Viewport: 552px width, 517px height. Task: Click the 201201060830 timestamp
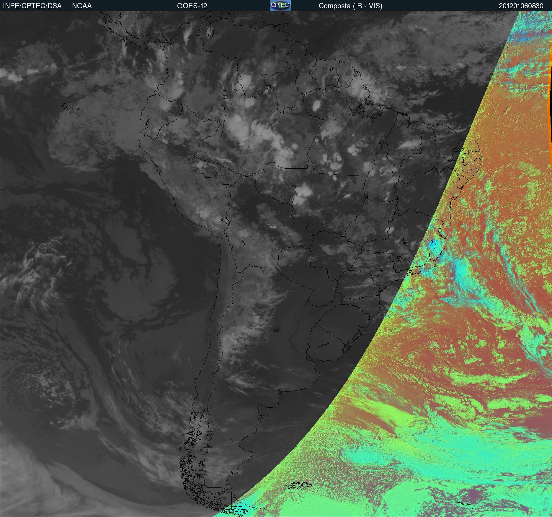(521, 6)
